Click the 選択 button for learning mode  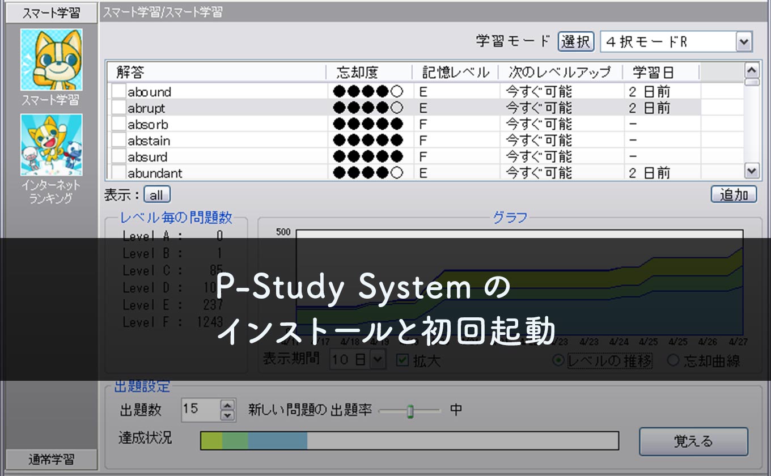pos(576,41)
